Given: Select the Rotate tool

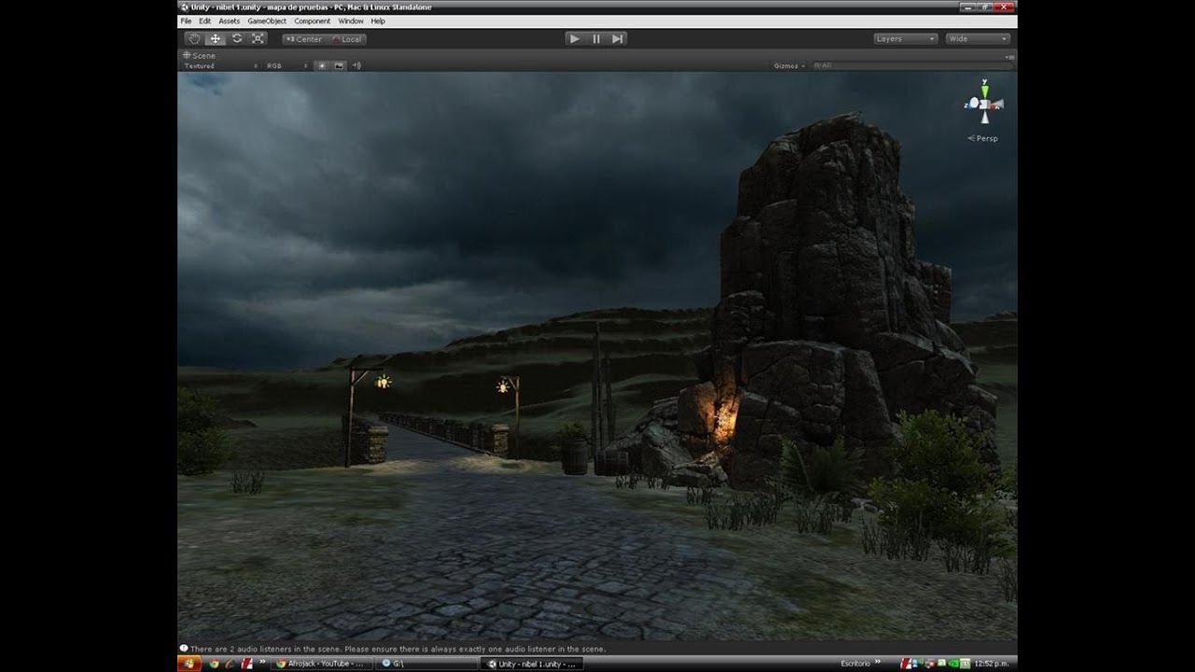Looking at the screenshot, I should (x=237, y=38).
